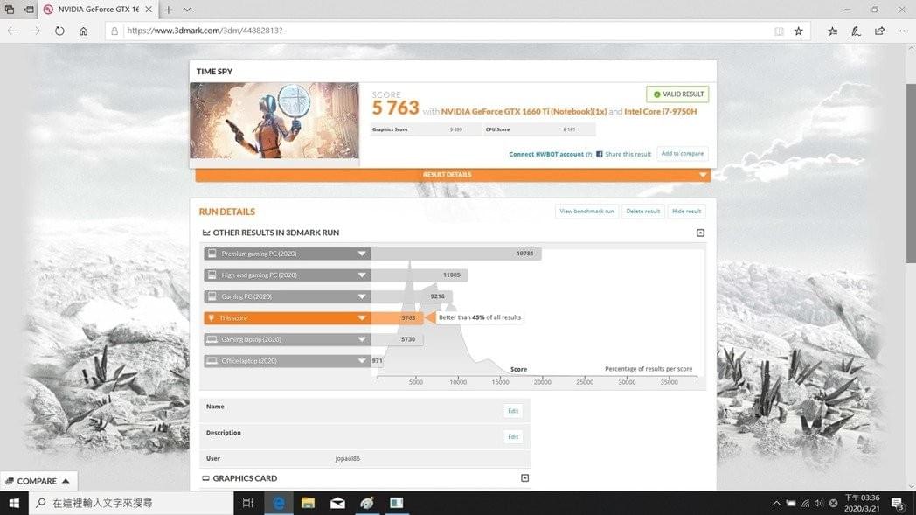Click Edit next to Description

(513, 436)
